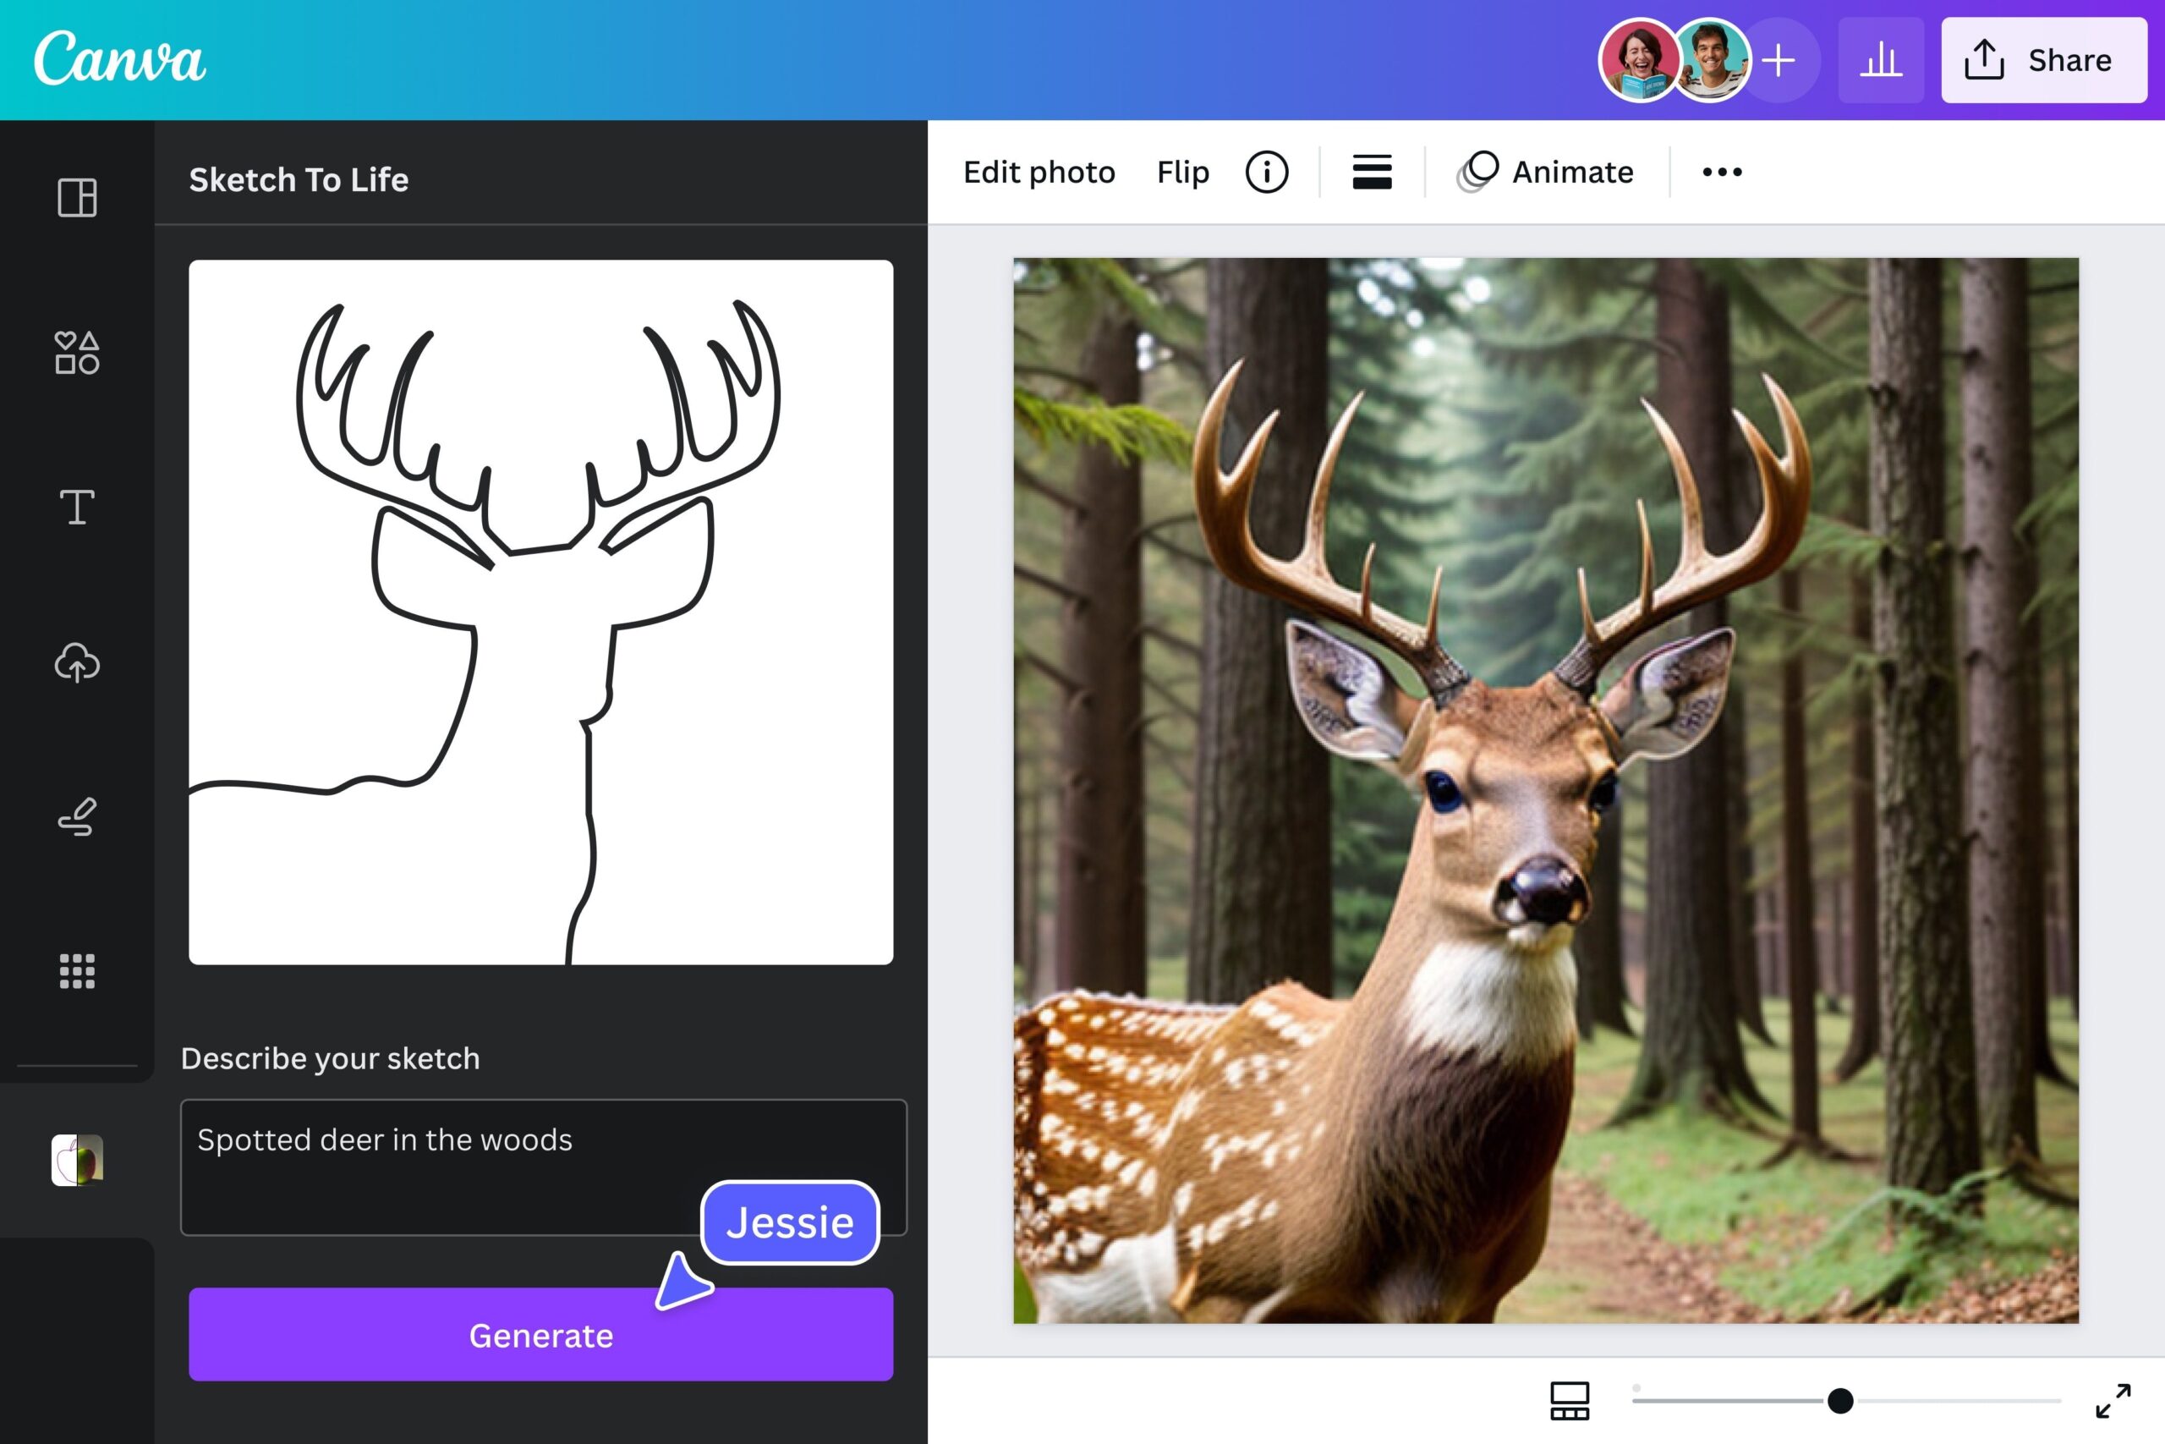2165x1444 pixels.
Task: Select the Draw tool icon
Action: (x=77, y=816)
